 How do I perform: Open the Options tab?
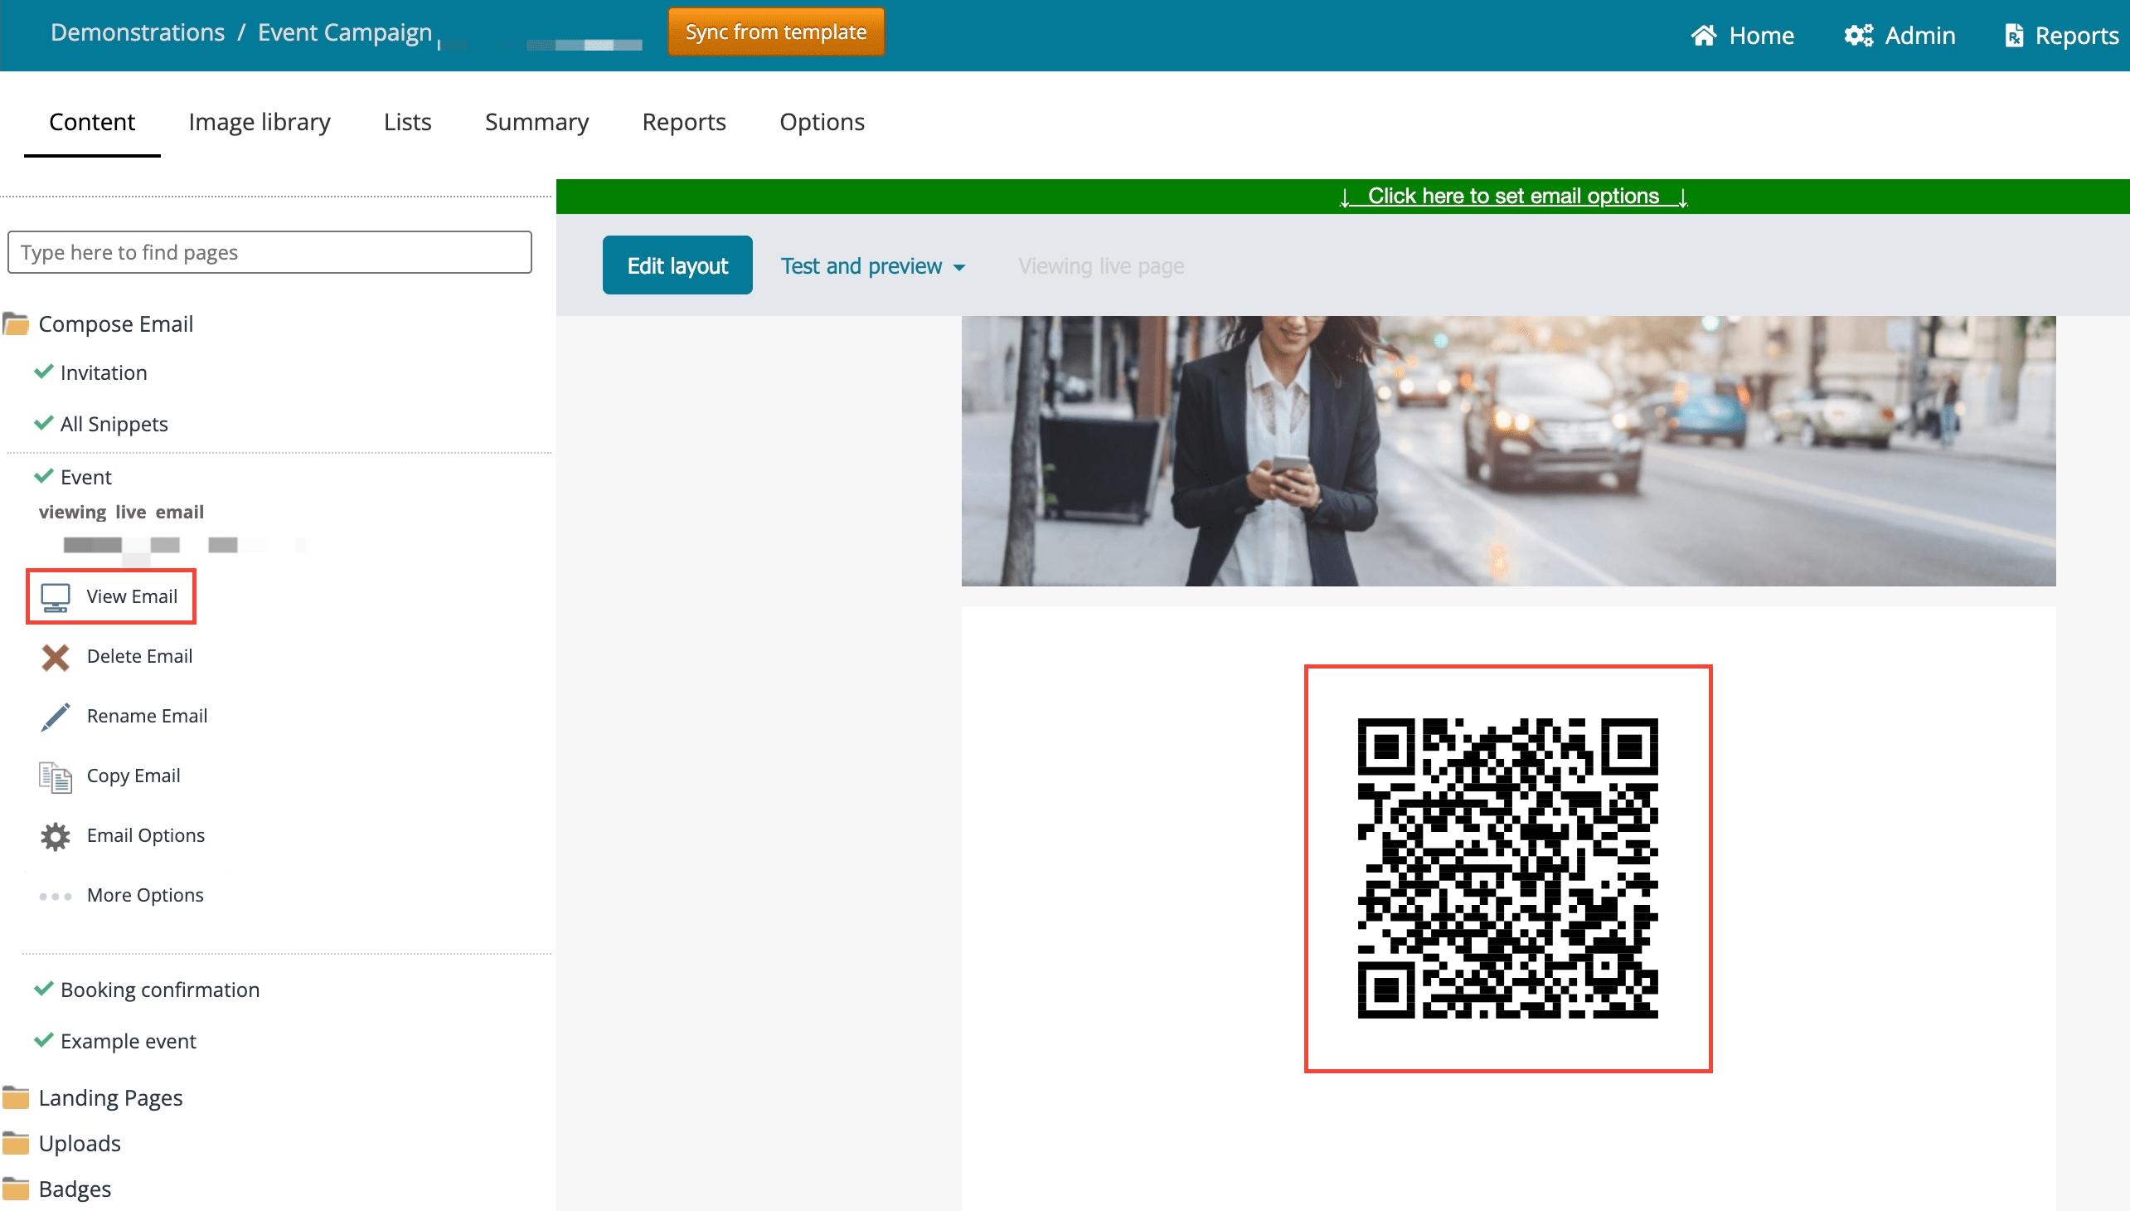pos(822,122)
